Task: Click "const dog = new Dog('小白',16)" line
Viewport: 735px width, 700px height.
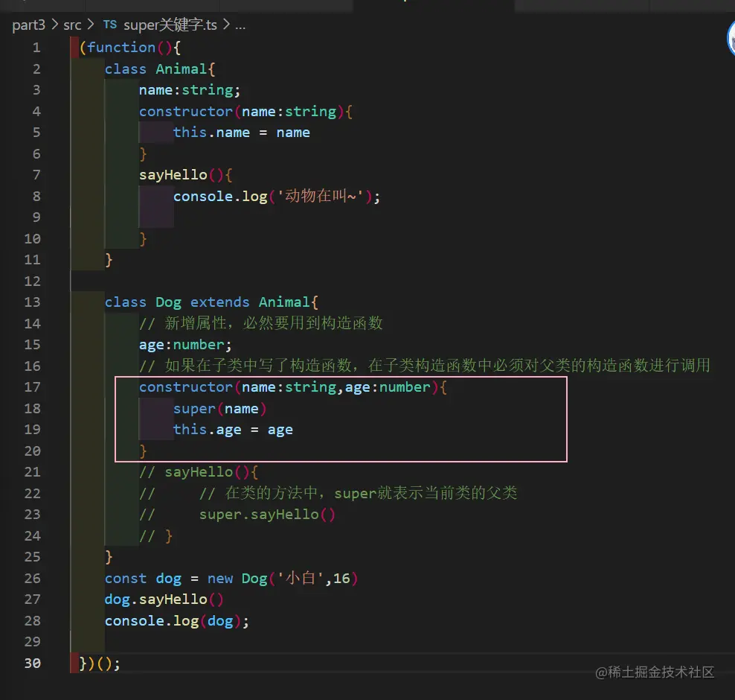Action: [231, 578]
